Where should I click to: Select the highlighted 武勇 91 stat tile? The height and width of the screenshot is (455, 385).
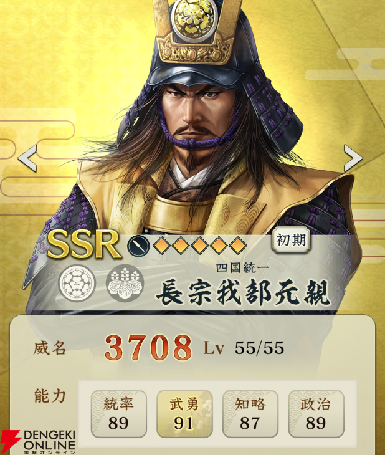(x=184, y=413)
